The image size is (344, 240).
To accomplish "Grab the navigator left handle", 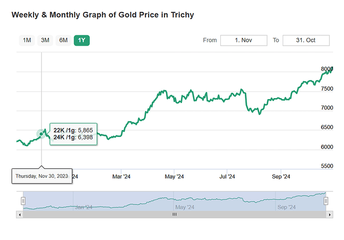I will coord(22,201).
